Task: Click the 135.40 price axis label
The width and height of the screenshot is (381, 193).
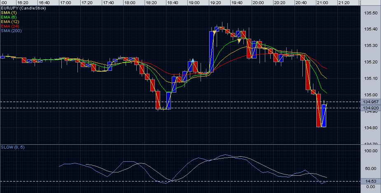Action: (x=371, y=29)
